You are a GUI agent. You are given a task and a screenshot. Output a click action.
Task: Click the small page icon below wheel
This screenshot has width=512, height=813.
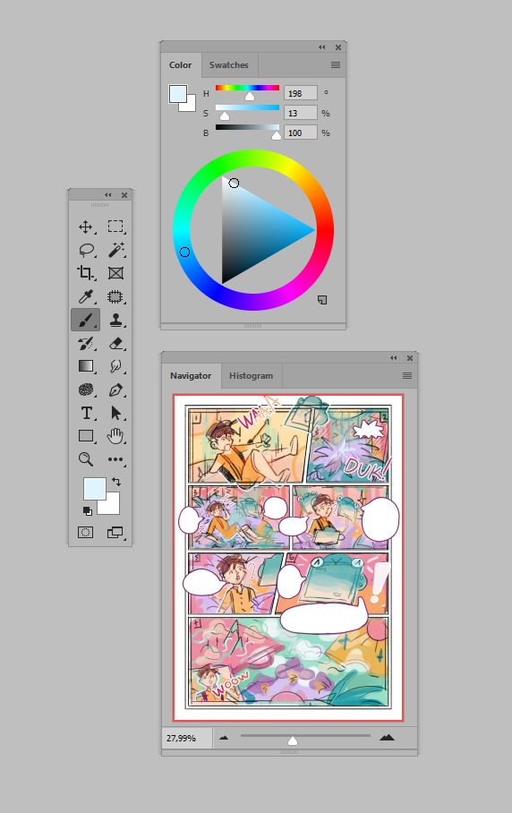click(x=322, y=300)
